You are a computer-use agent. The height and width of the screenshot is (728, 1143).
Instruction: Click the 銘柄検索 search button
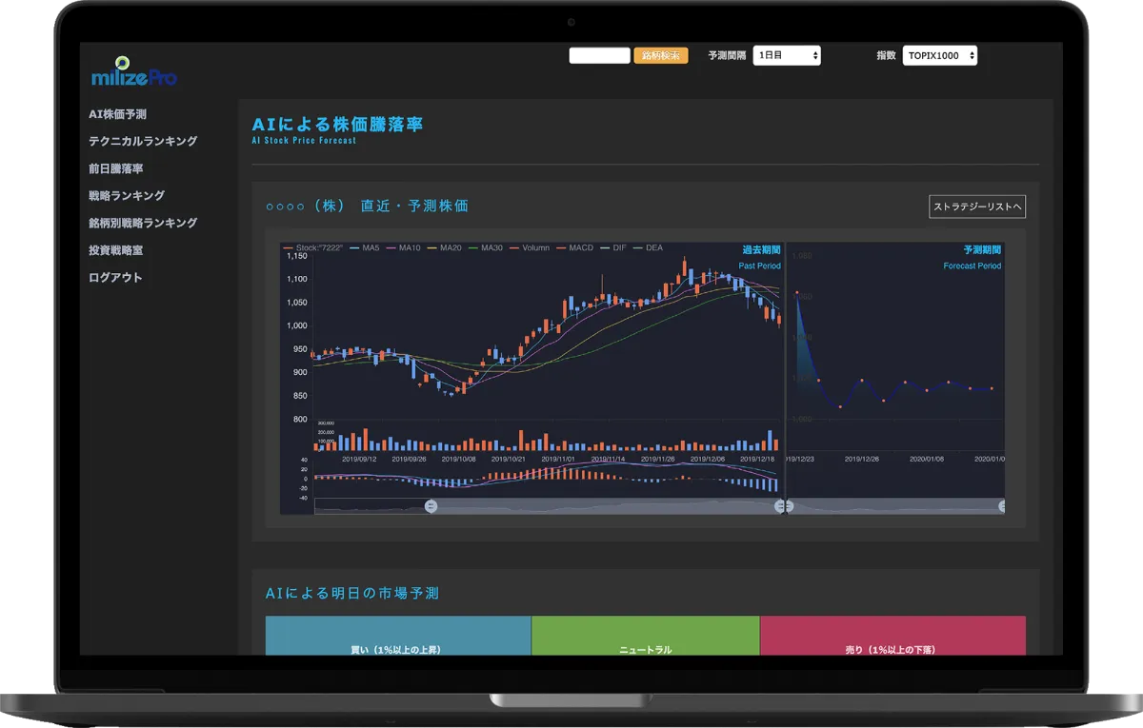pyautogui.click(x=661, y=56)
